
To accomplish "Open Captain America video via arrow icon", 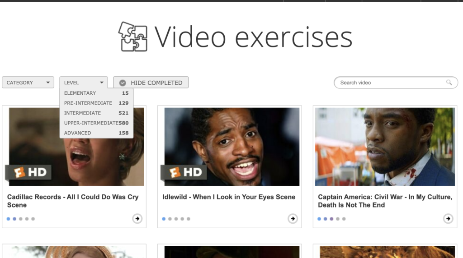I will [x=448, y=219].
